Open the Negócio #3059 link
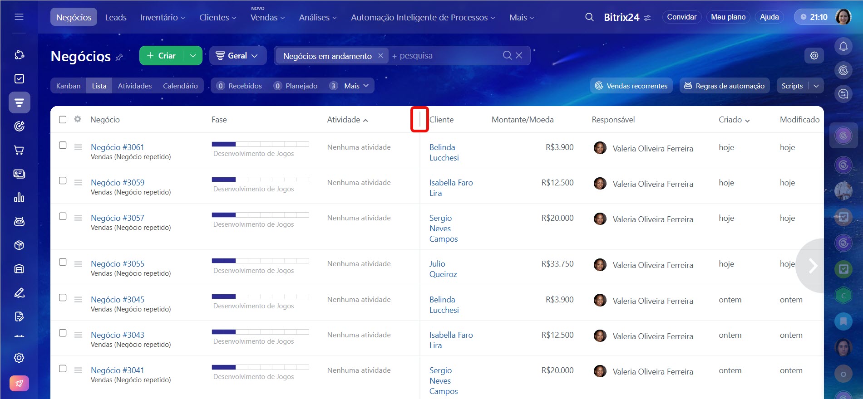 pyautogui.click(x=118, y=183)
